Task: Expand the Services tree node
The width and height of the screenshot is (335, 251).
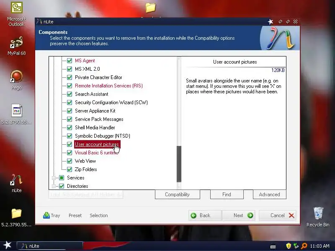Action: 54,178
